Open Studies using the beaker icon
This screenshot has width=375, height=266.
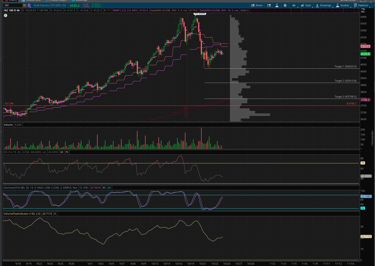point(337,5)
